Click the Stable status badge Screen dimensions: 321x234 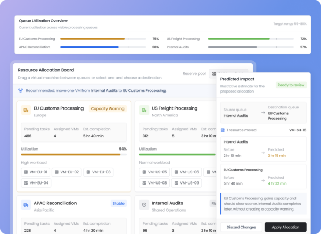click(x=119, y=203)
